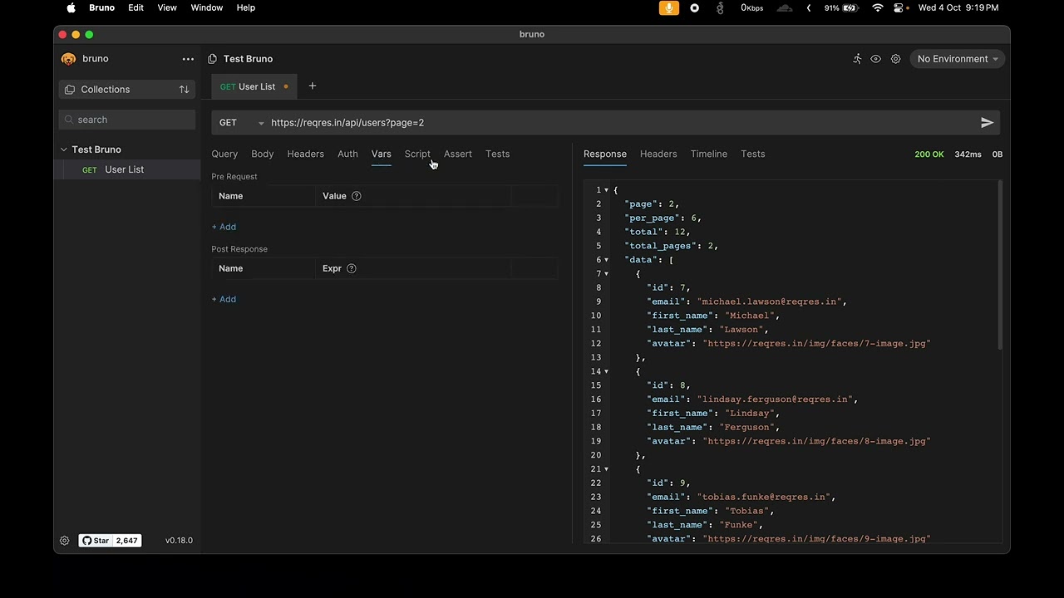Fold the object at line 21
The width and height of the screenshot is (1064, 598).
click(x=606, y=469)
